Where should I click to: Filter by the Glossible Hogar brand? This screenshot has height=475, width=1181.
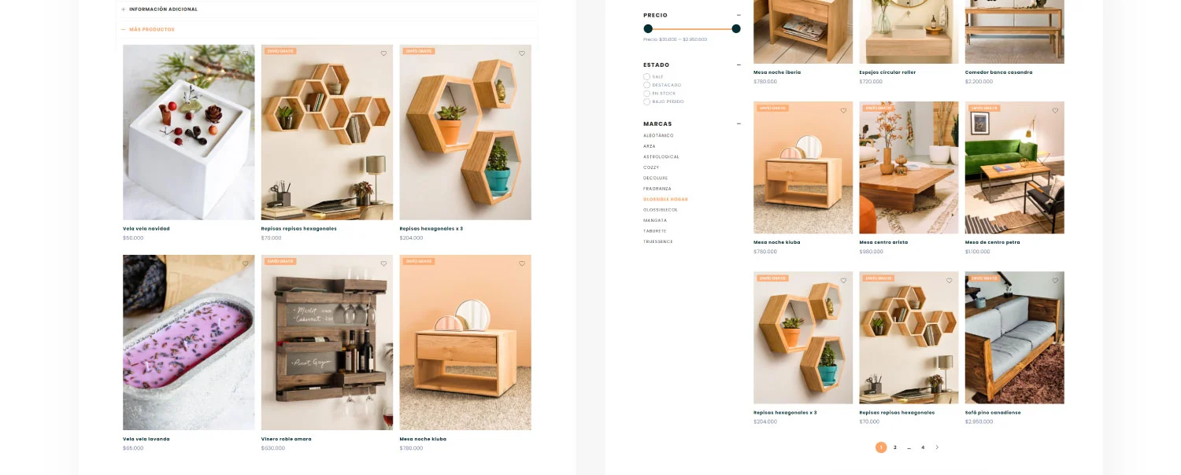[665, 199]
